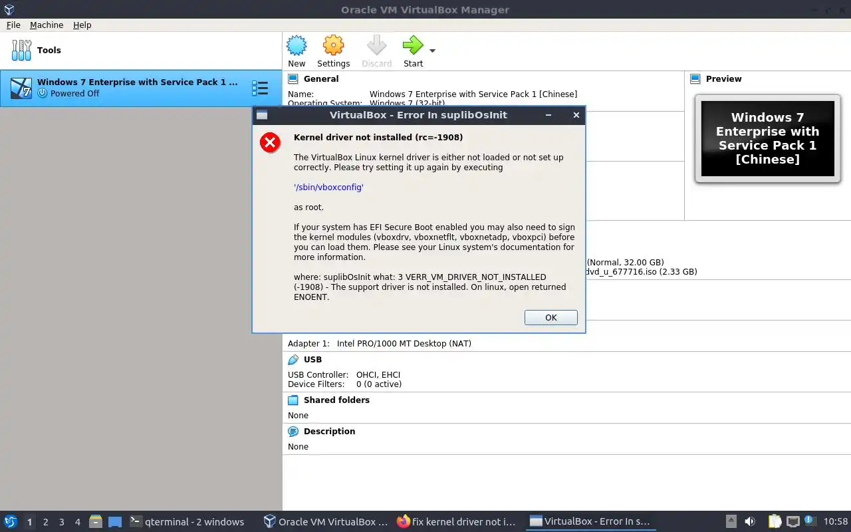Screen dimensions: 851x532
Task: Click the Shared folders section icon
Action: (293, 400)
